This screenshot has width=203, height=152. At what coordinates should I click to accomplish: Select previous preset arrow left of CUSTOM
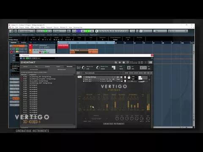click(x=85, y=119)
